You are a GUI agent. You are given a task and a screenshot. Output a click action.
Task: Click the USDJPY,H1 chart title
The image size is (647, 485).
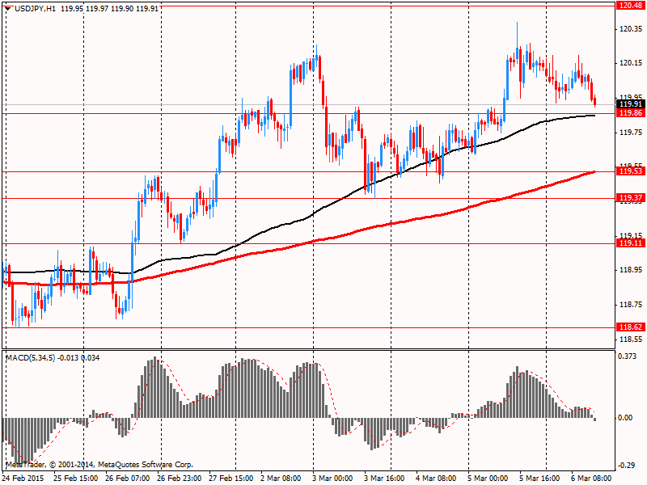click(x=35, y=9)
